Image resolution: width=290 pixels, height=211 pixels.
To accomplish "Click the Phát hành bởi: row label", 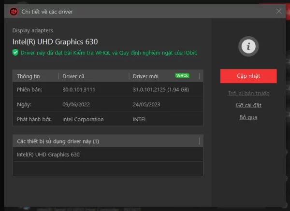I will coord(34,119).
